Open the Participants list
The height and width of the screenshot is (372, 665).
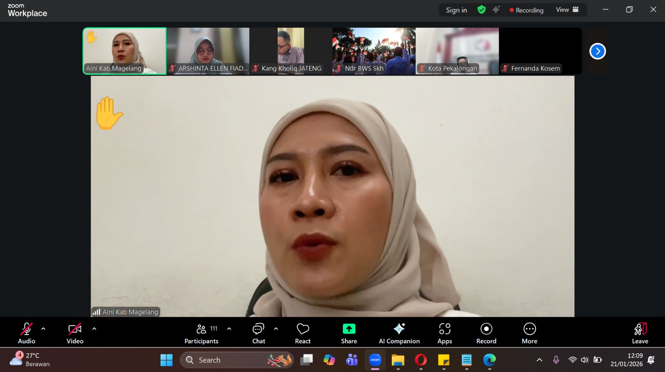(x=202, y=333)
